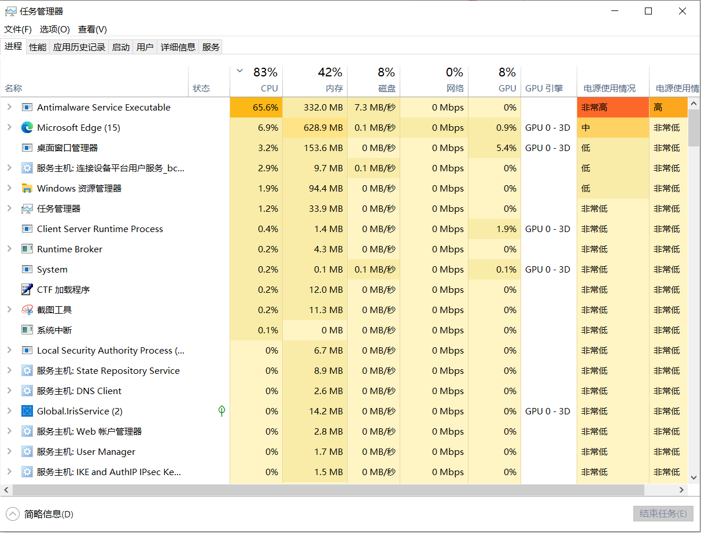Open the 选项(O) menu
Image resolution: width=701 pixels, height=533 pixels.
pos(54,29)
